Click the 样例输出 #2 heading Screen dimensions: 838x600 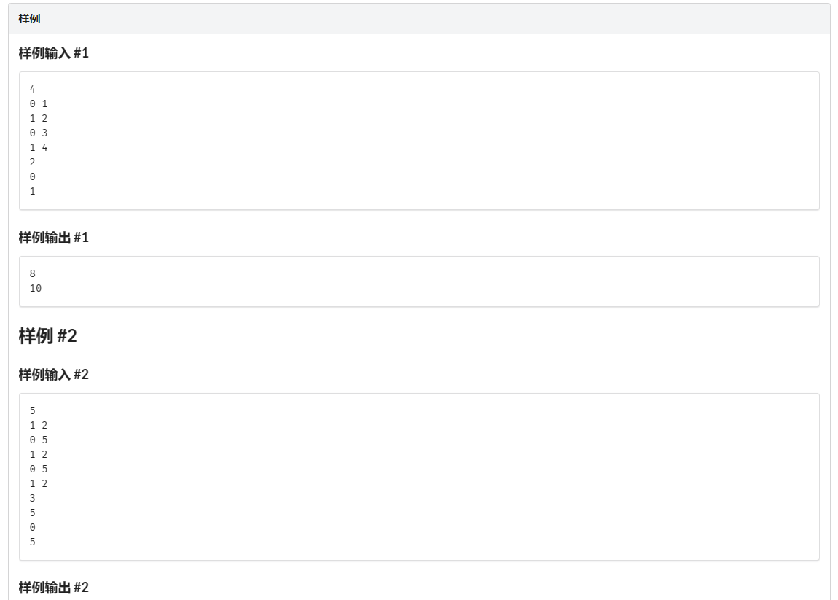pos(54,587)
